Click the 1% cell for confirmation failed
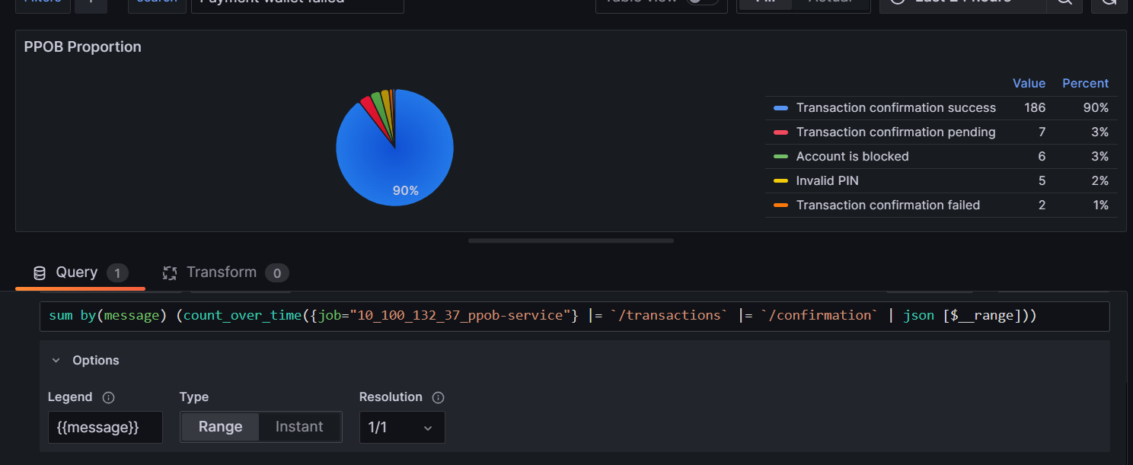This screenshot has height=465, width=1133. click(1099, 205)
